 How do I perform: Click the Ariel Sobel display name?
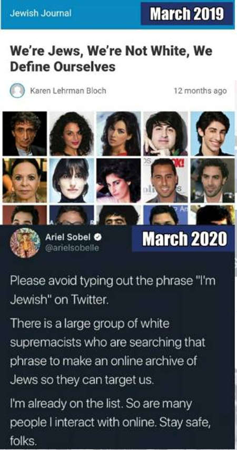(68, 237)
